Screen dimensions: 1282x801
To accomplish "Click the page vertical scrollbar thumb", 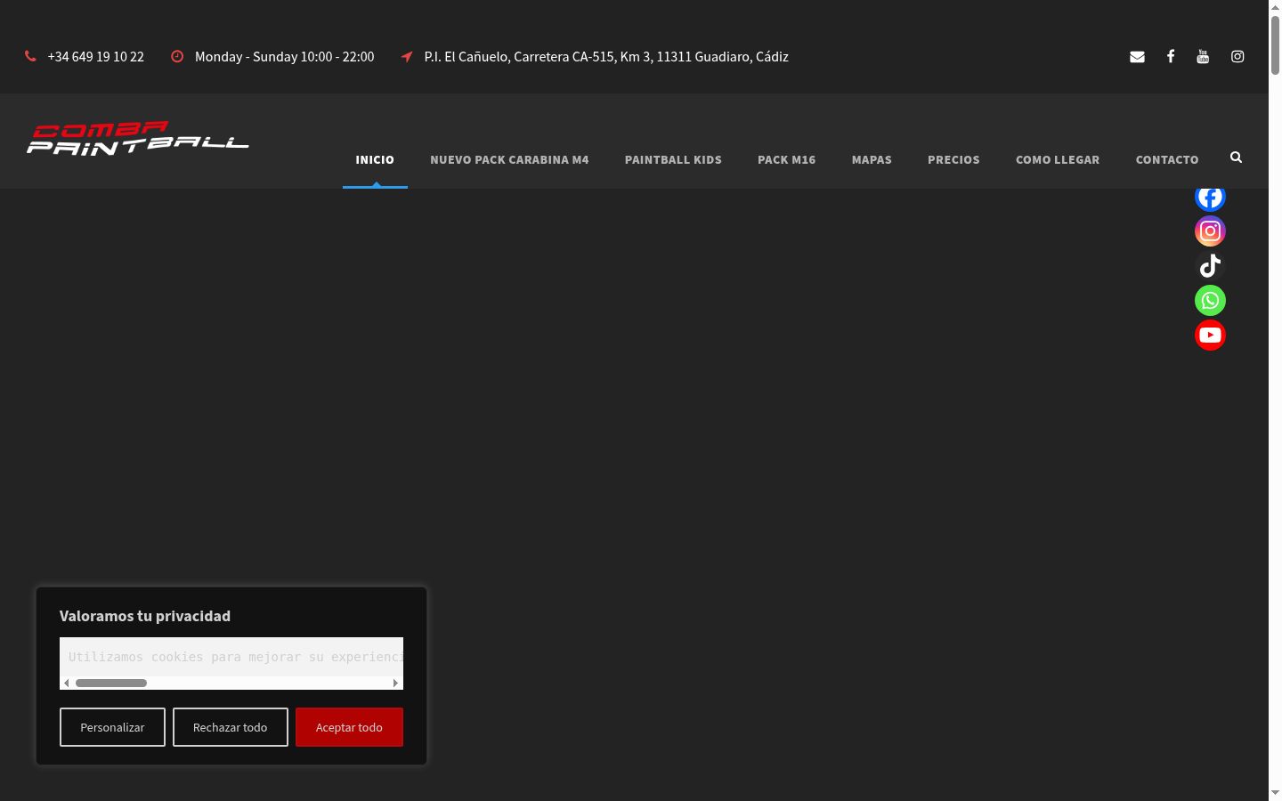I will tap(1275, 44).
